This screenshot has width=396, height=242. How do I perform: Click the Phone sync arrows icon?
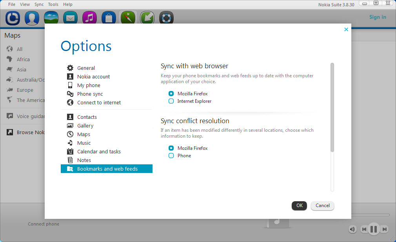tap(70, 94)
